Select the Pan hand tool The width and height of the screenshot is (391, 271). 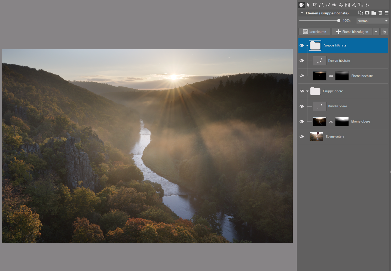click(x=301, y=5)
